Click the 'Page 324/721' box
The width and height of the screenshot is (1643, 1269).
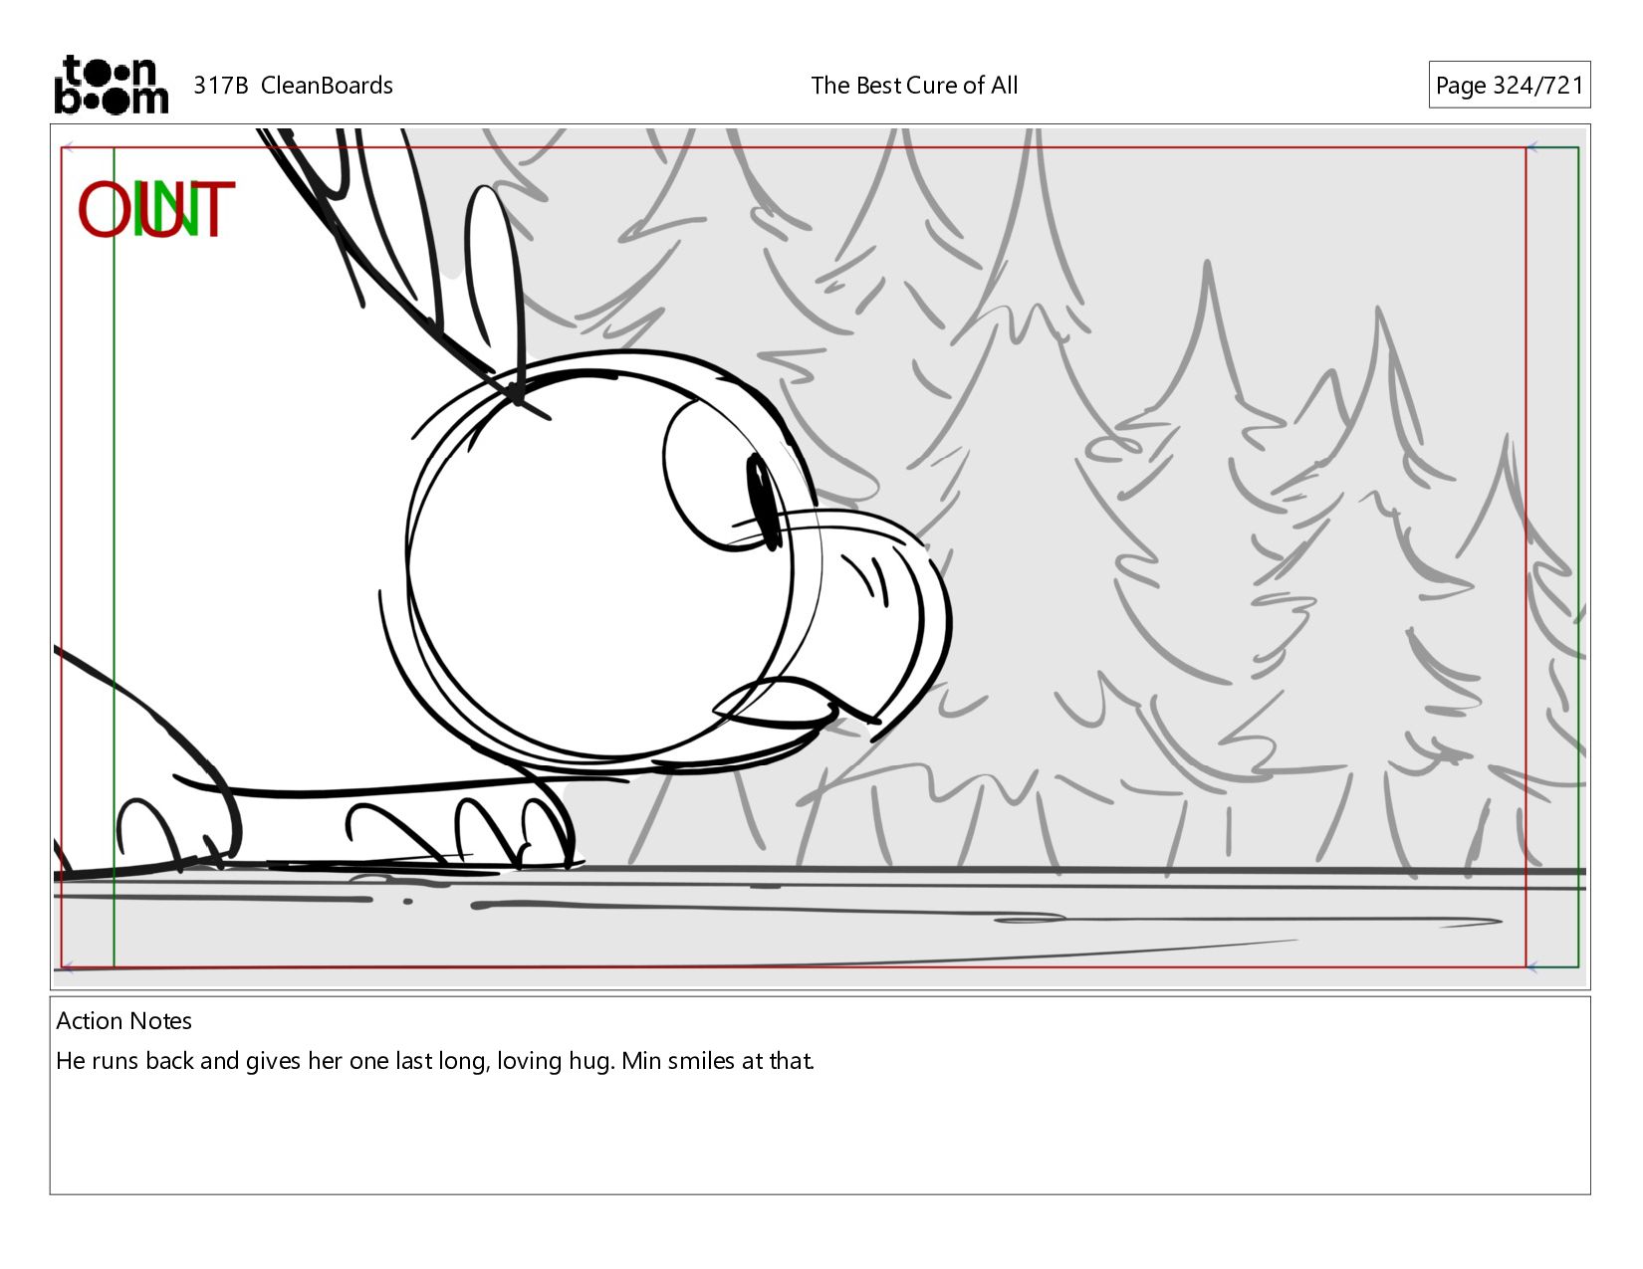[1509, 85]
